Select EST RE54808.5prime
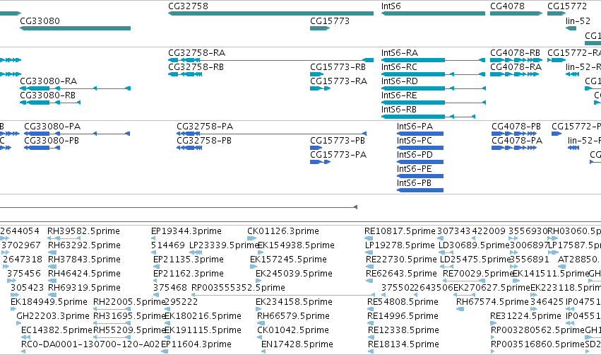The image size is (601, 355). click(403, 303)
